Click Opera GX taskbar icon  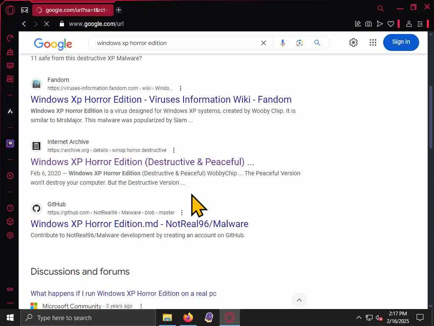coord(230,318)
